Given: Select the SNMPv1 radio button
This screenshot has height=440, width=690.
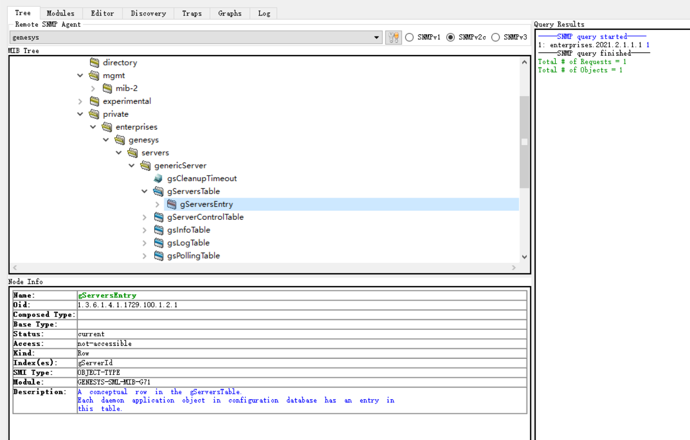Looking at the screenshot, I should pyautogui.click(x=410, y=38).
